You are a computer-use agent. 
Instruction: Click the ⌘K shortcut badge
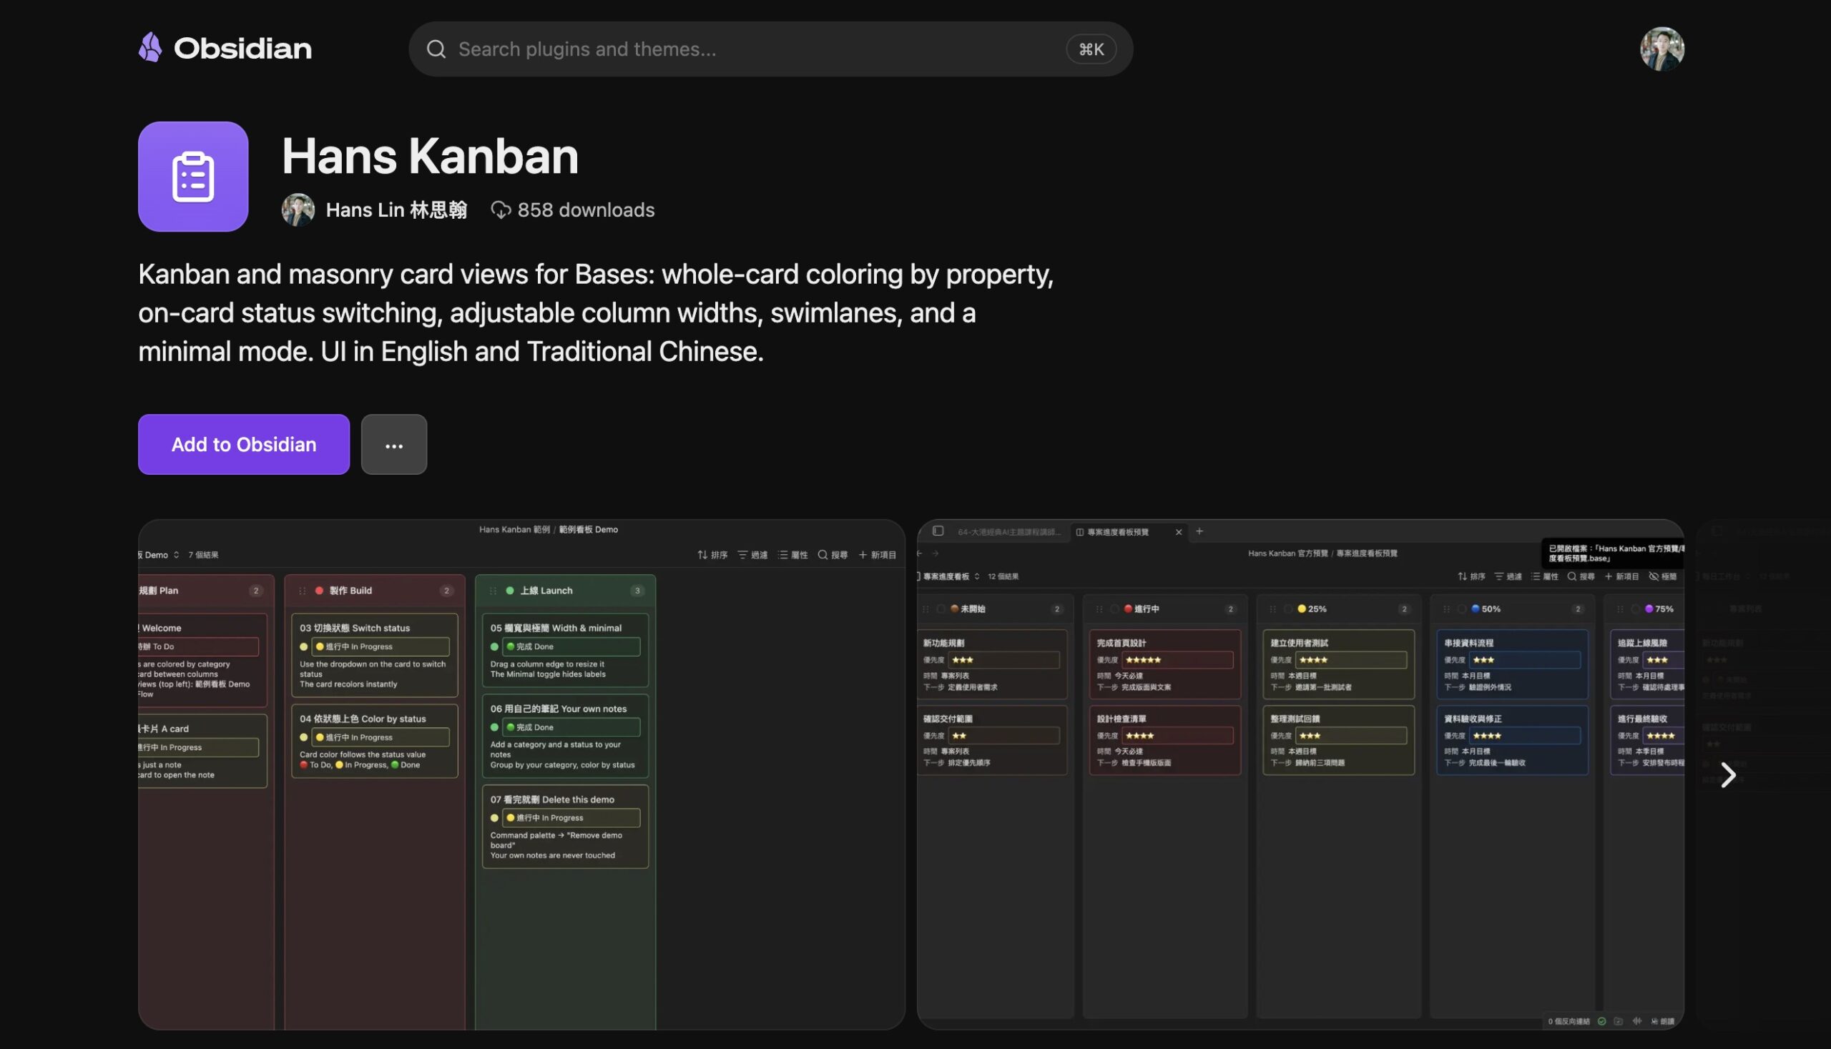pos(1091,49)
